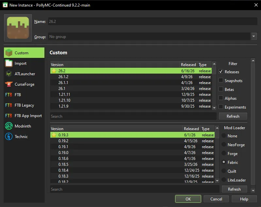
Task: Close the New Instance dialog
Action: [256, 5]
